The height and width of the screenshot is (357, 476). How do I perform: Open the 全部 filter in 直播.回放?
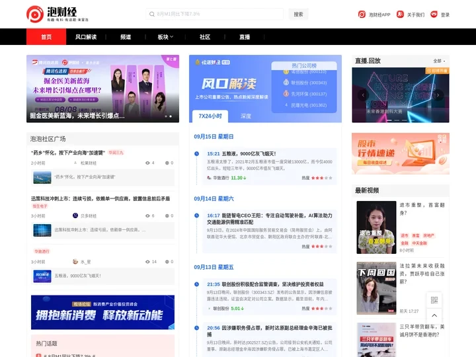pos(439,61)
